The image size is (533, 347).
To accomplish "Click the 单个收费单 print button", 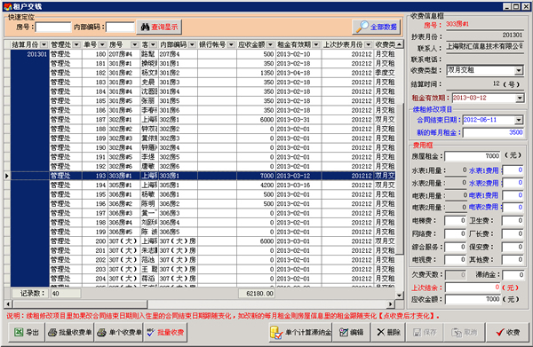I will 119,332.
